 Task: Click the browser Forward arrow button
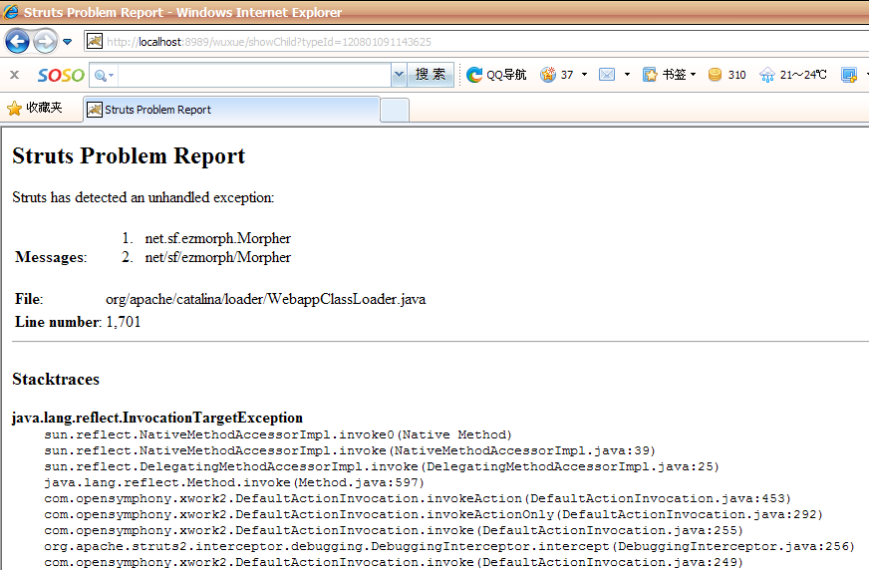46,42
